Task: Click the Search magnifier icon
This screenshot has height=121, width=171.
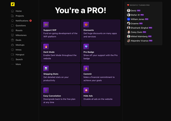Action: click(13, 59)
